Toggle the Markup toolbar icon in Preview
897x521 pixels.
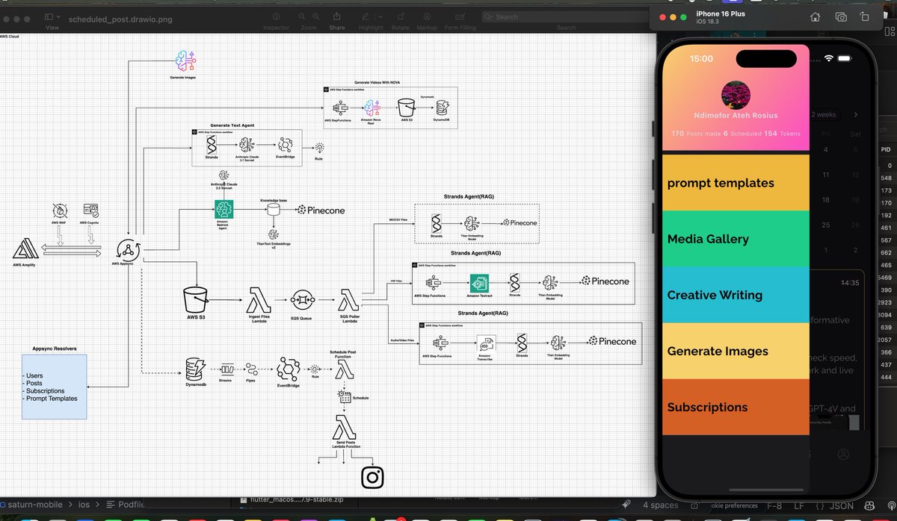coord(426,16)
